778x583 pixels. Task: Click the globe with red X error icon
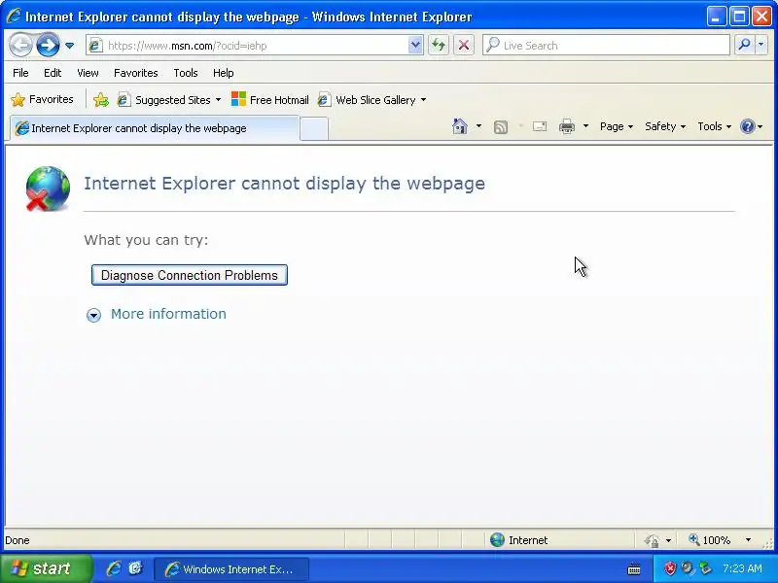(x=48, y=189)
